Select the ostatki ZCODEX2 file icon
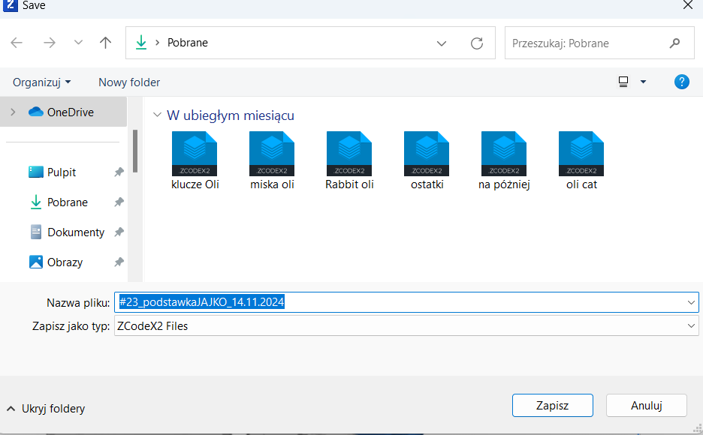The image size is (703, 435). pyautogui.click(x=427, y=154)
